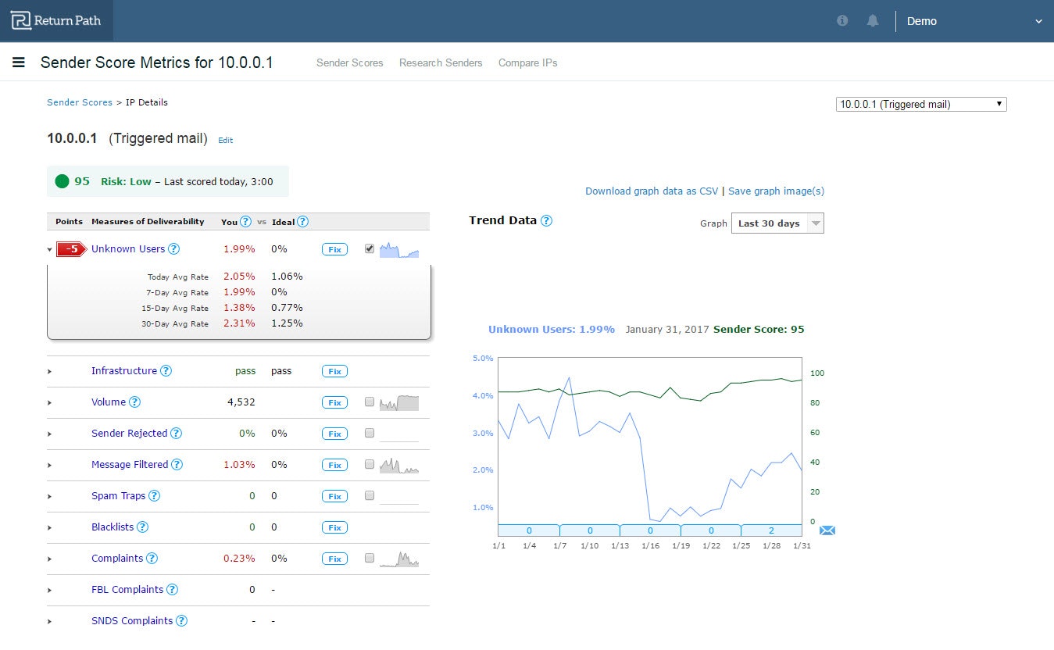
Task: Click the week segment labeled 2 under graph
Action: click(771, 530)
